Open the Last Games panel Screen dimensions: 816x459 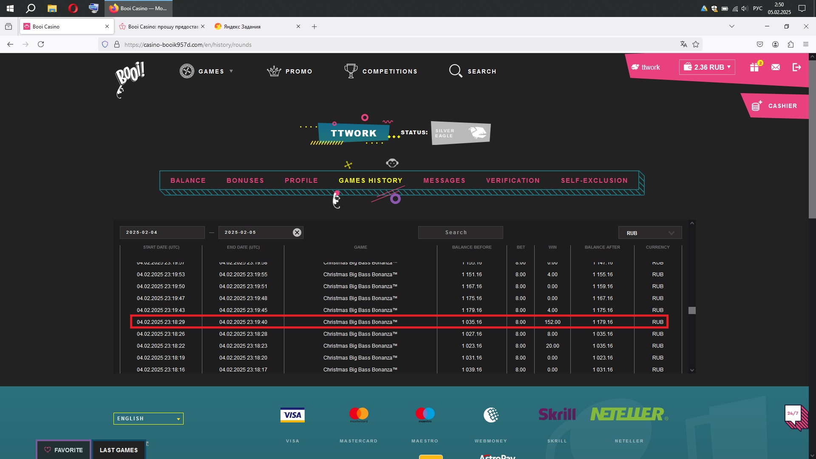click(x=119, y=450)
